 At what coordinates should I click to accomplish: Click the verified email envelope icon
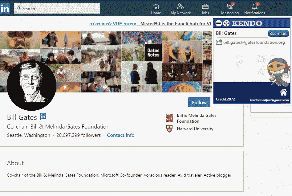pos(219,42)
